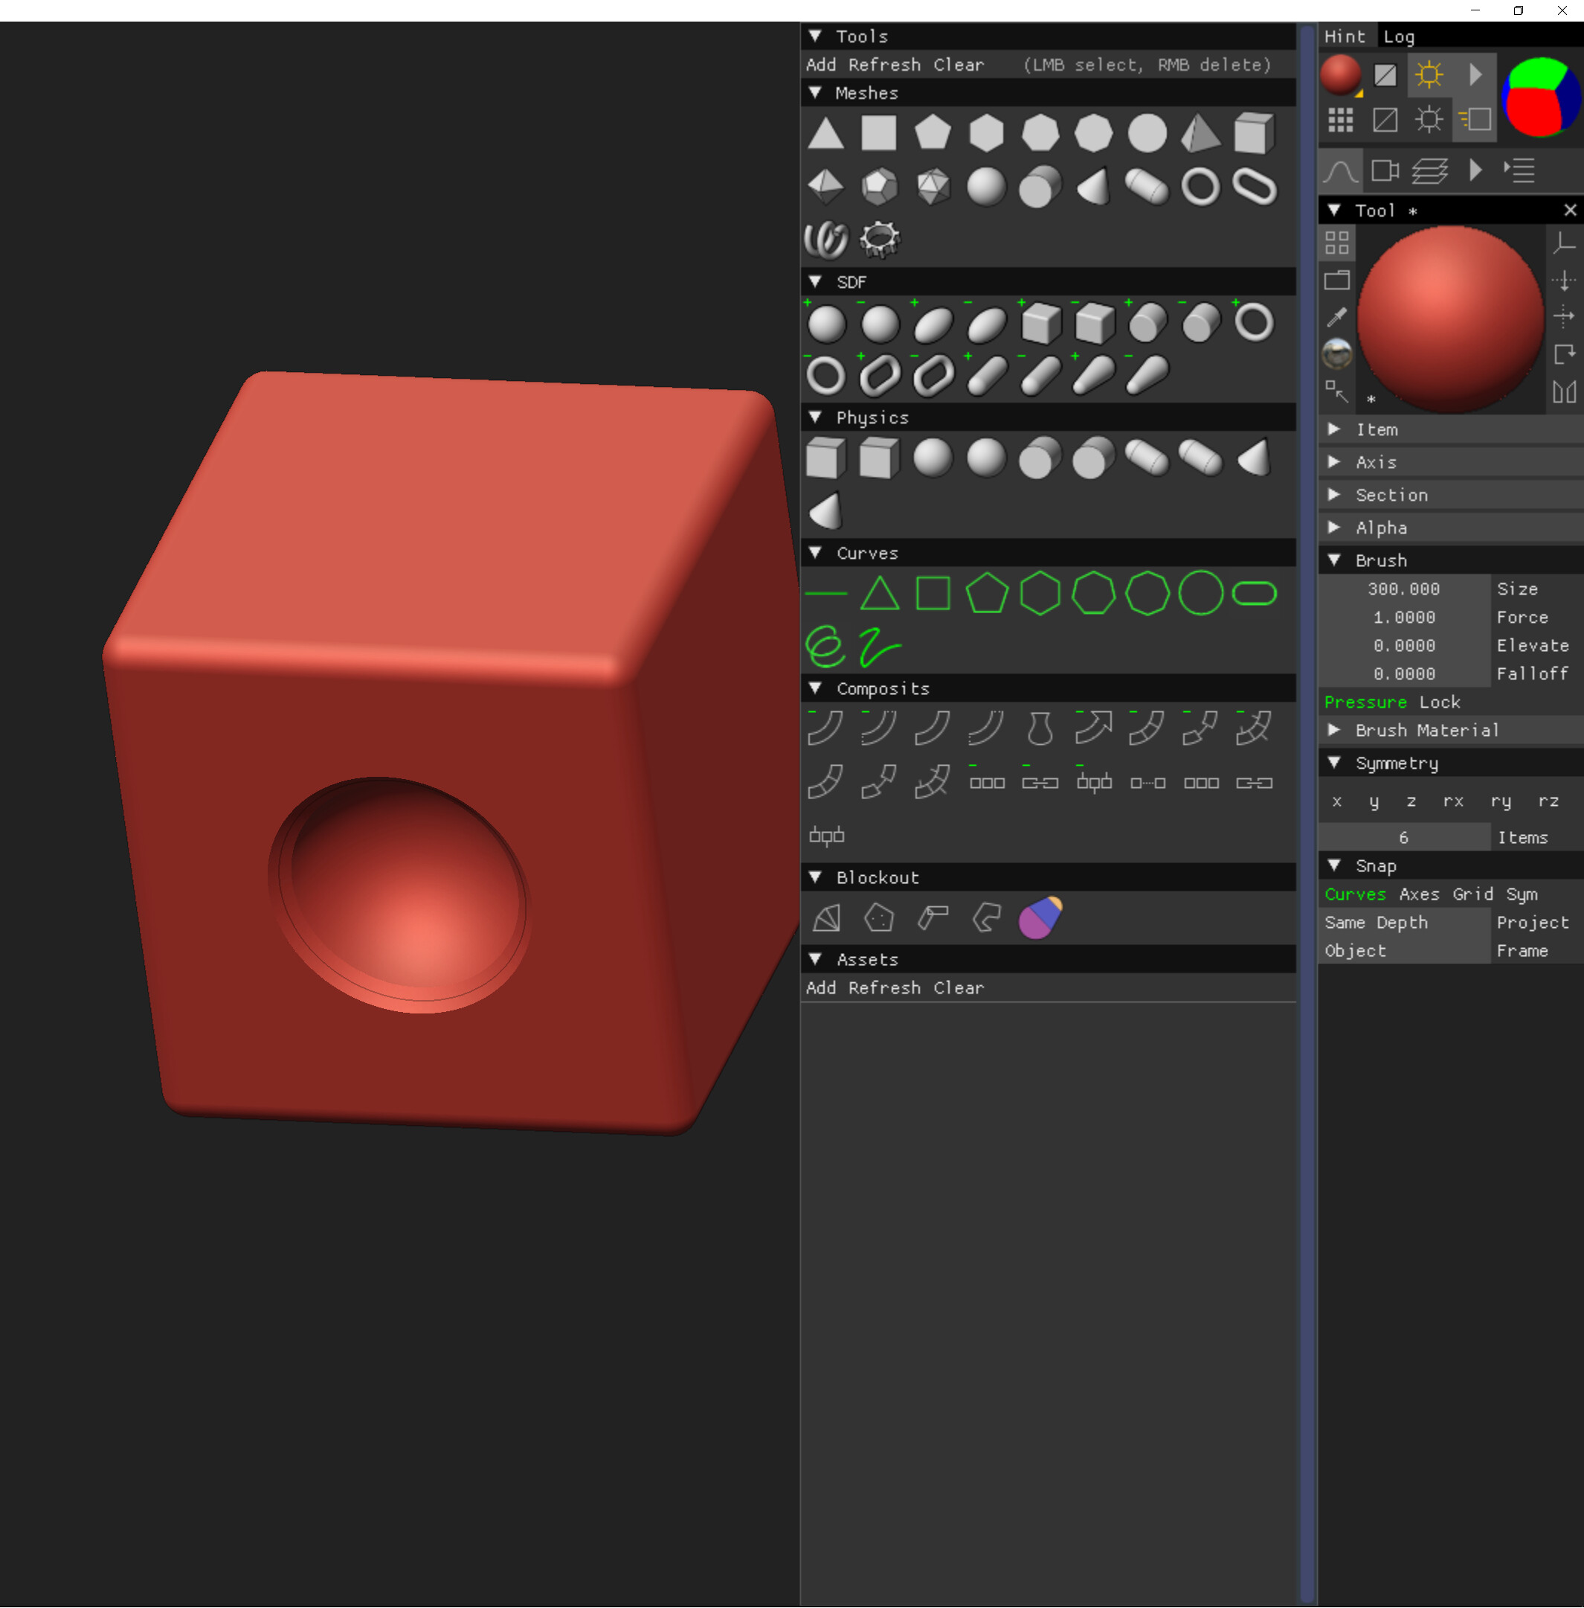The image size is (1584, 1608).
Task: Choose the purple capsule blockout tool
Action: click(1040, 918)
